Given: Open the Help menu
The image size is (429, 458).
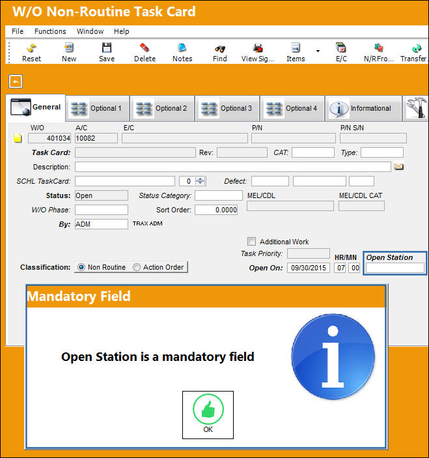Looking at the screenshot, I should pyautogui.click(x=121, y=31).
